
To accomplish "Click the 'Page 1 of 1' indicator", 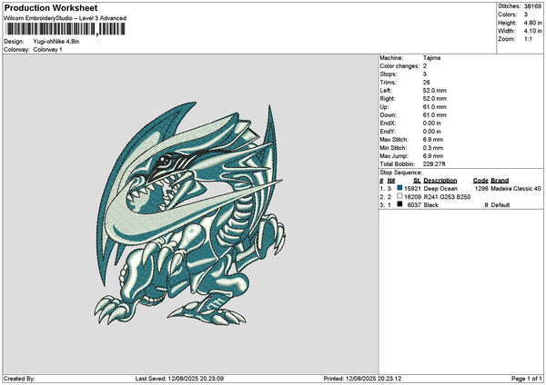I will [527, 379].
